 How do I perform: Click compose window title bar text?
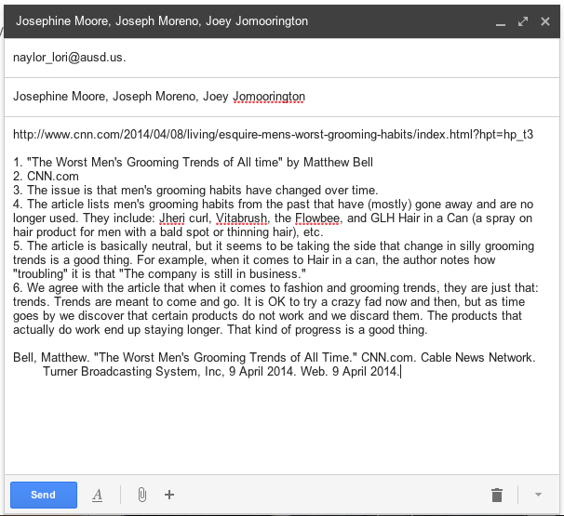[x=162, y=21]
